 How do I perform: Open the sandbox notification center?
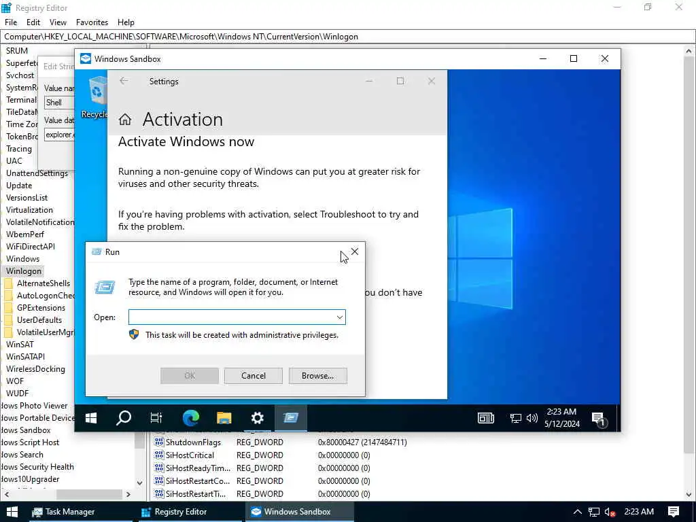pyautogui.click(x=598, y=418)
